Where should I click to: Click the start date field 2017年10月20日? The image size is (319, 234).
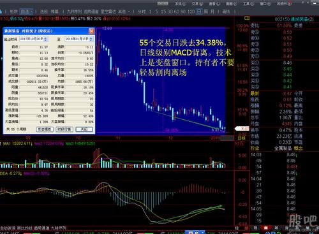(x=31, y=39)
